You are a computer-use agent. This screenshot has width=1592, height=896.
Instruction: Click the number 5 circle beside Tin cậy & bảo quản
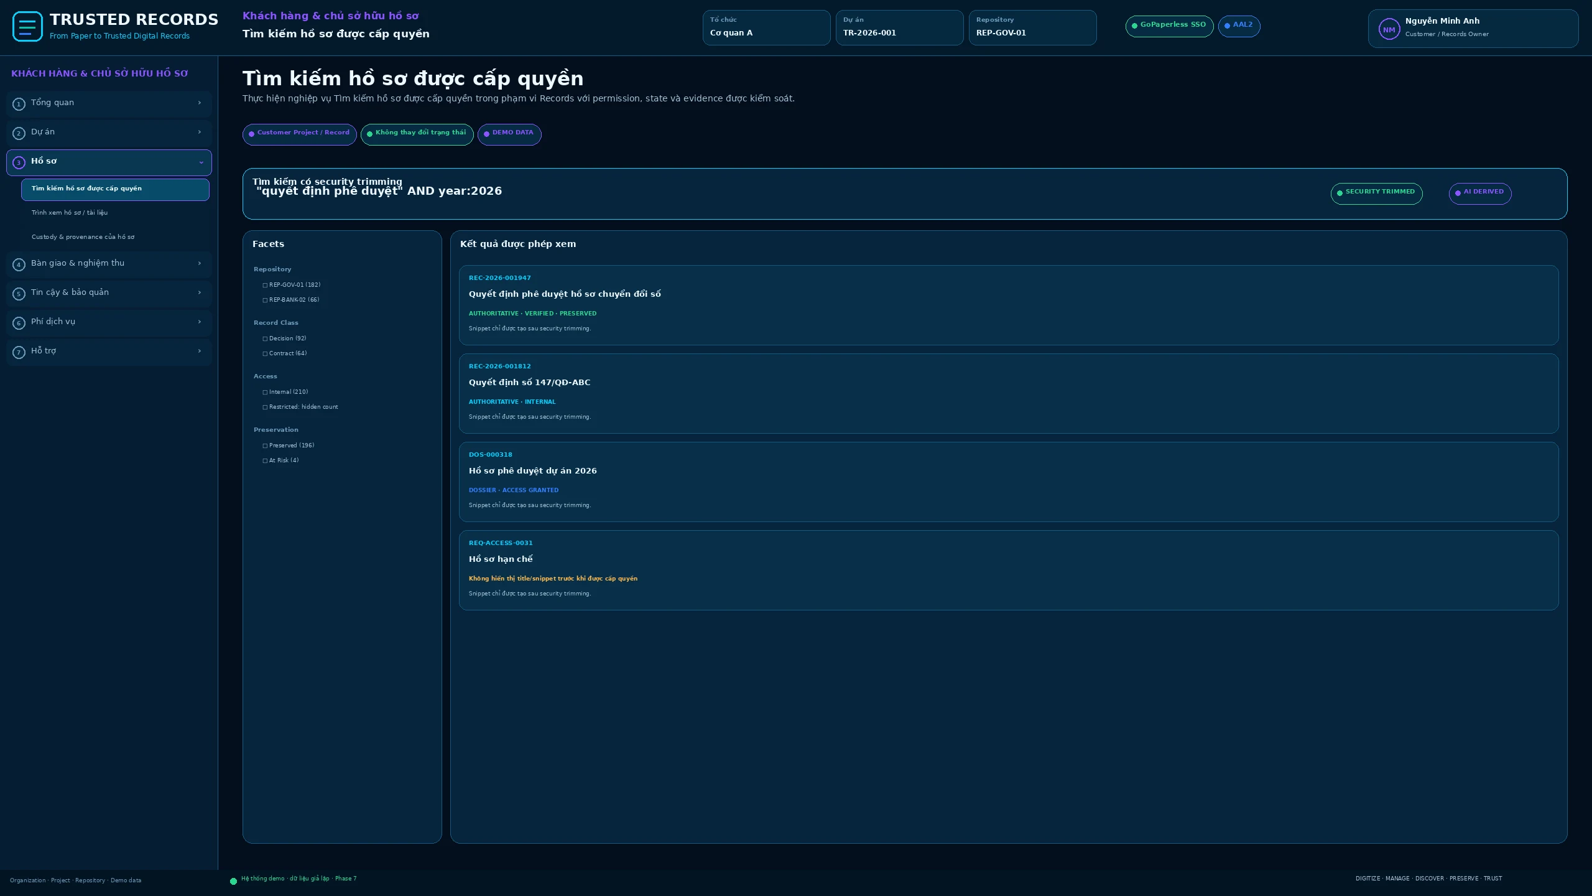click(x=19, y=294)
